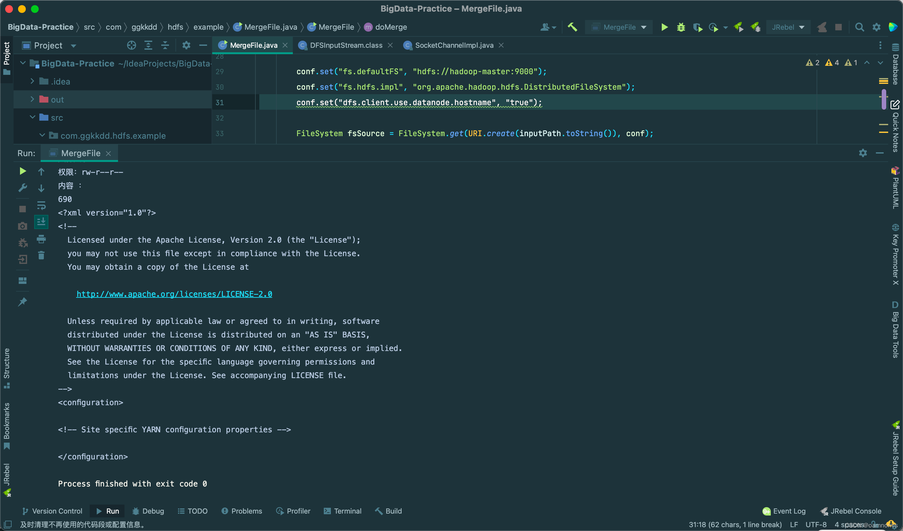Viewport: 903px width, 531px height.
Task: Collapse com.ggkkdd.hdfs.example package
Action: click(x=42, y=135)
